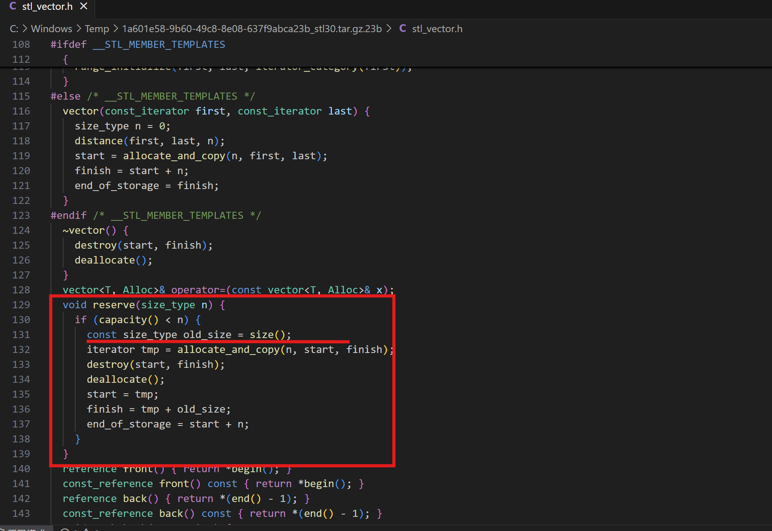Open the C: drive breadcrumb

coord(14,29)
